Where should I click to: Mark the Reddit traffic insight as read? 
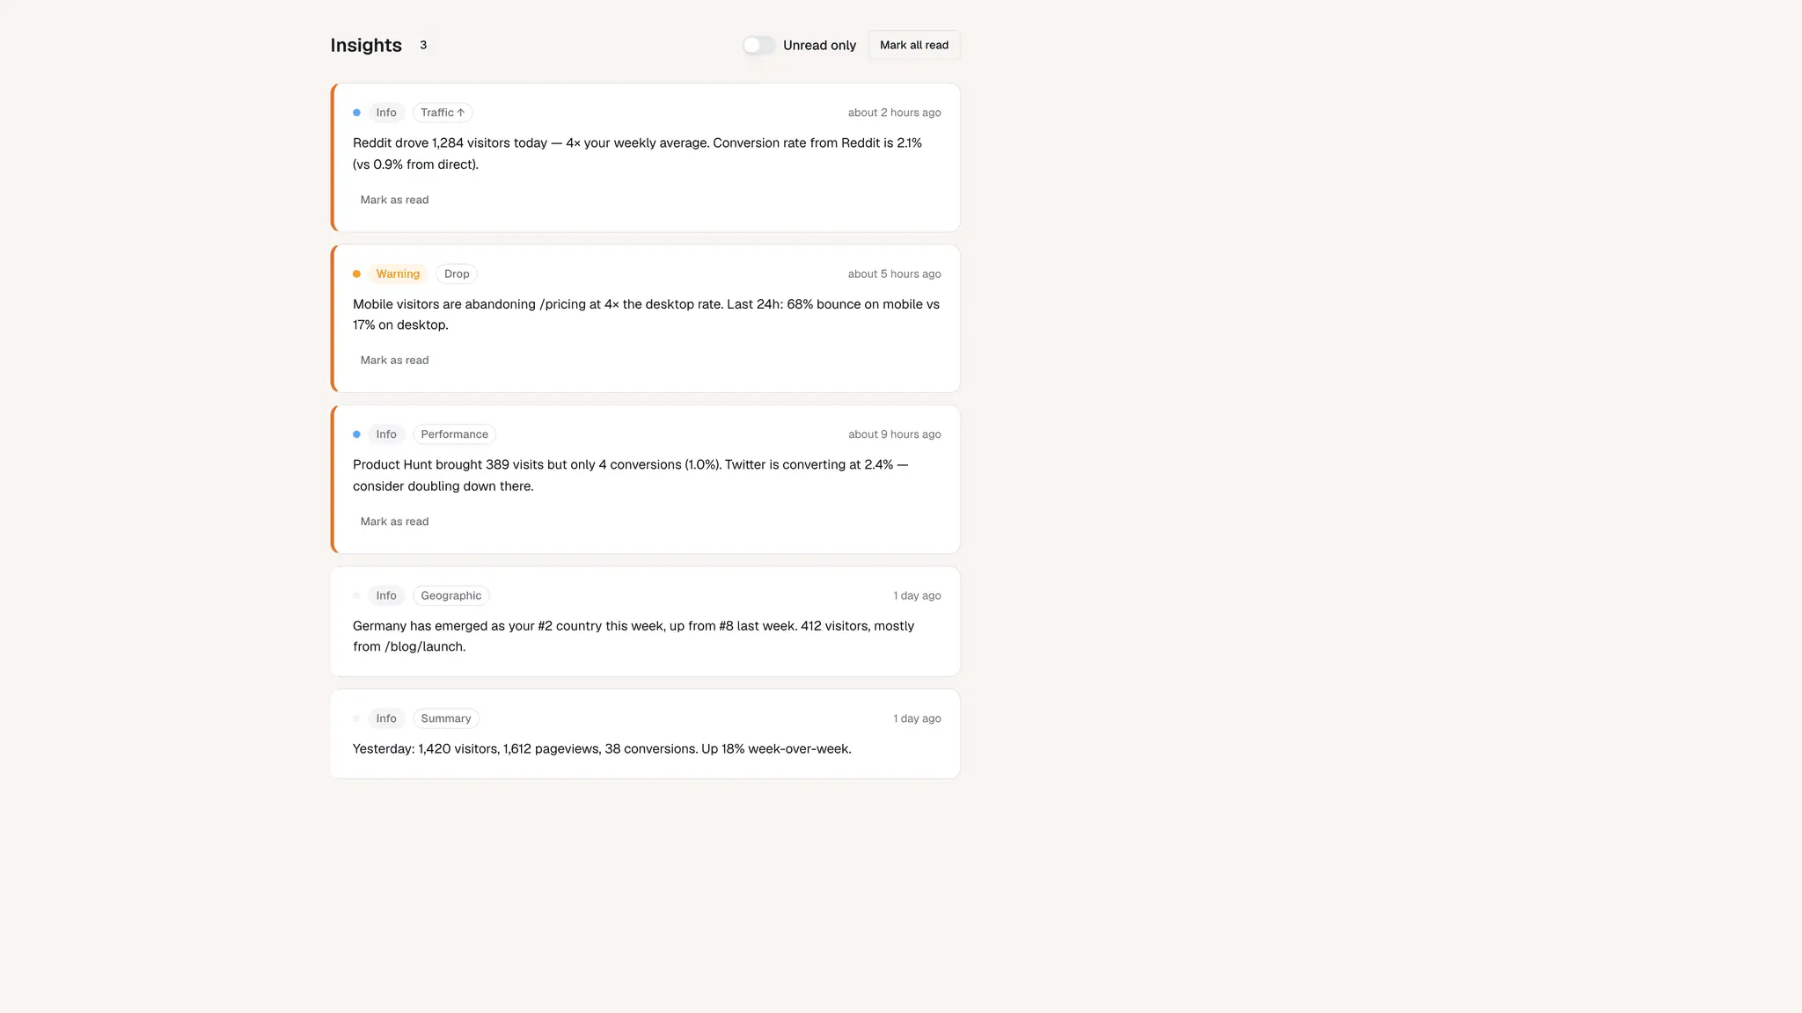point(394,200)
